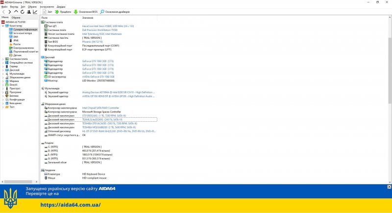
Task: Click the Up level arrow icon
Action: pos(16,11)
